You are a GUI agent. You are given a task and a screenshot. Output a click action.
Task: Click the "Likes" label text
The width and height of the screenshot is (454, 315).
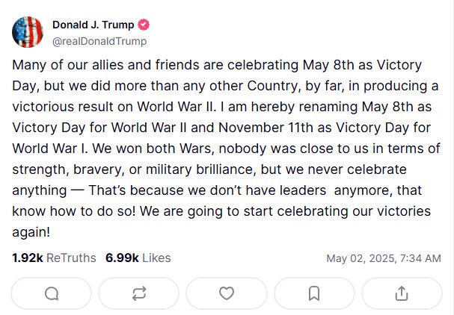pos(156,258)
